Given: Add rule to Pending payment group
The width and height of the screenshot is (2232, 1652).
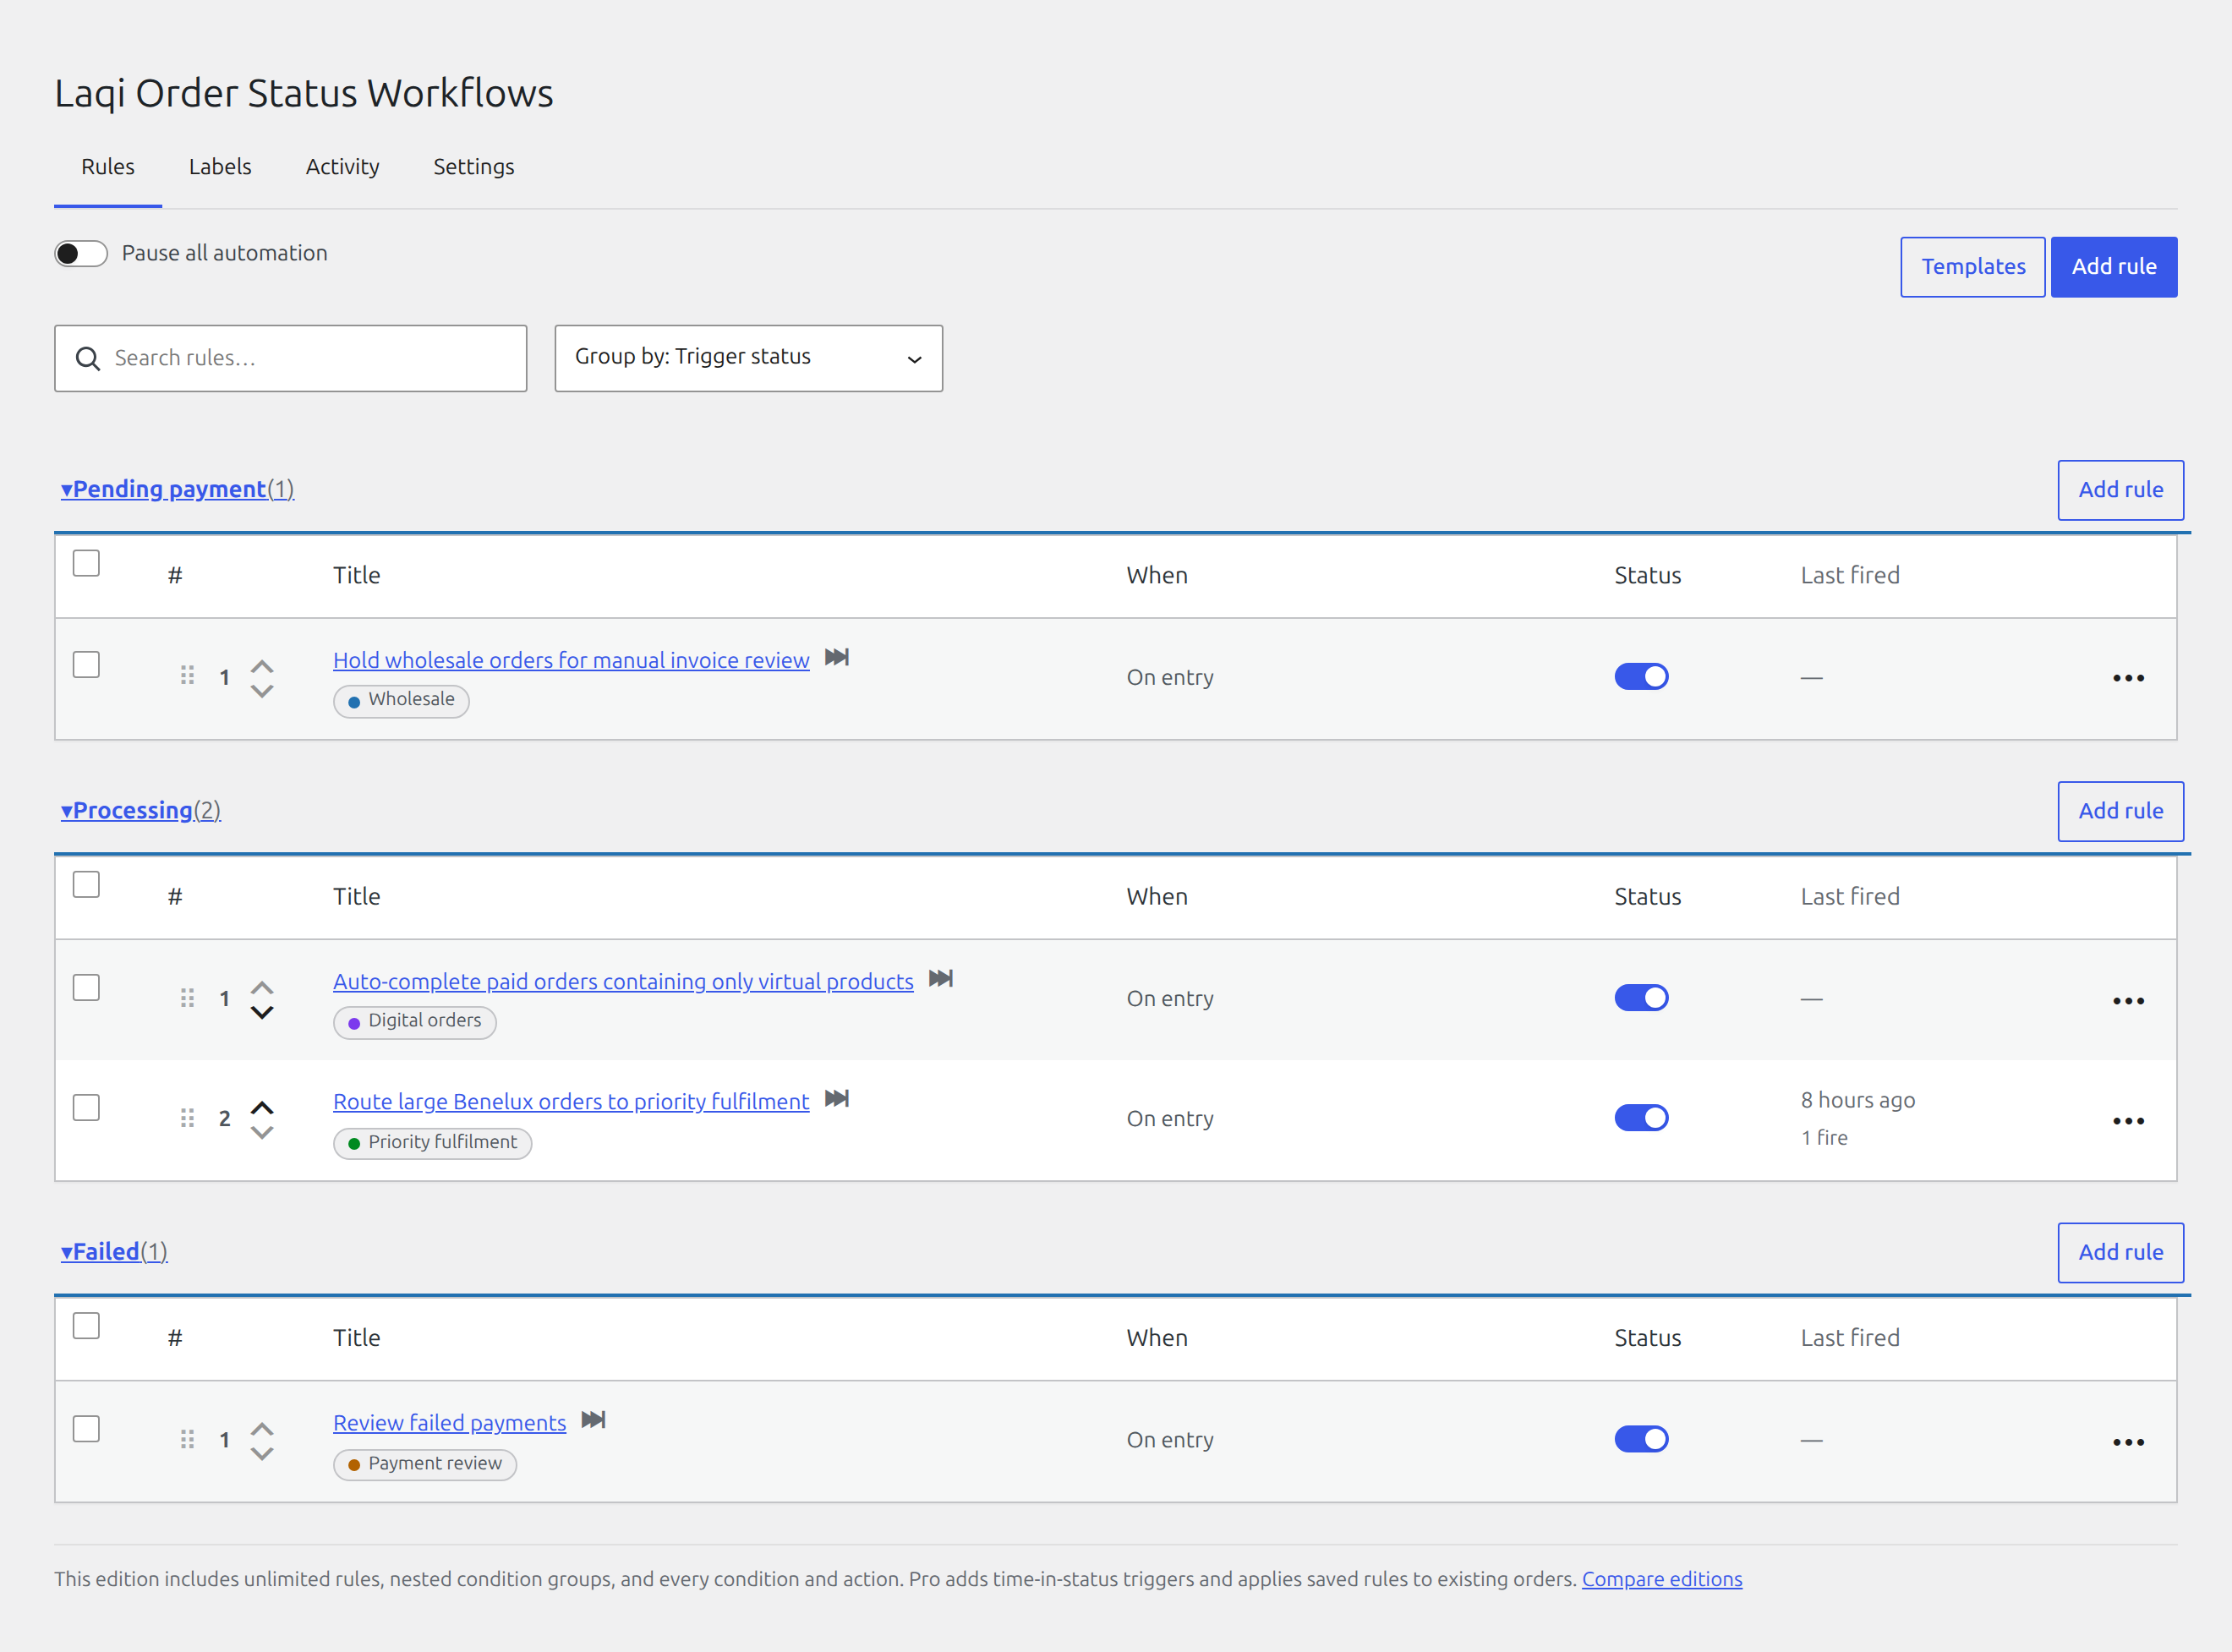Looking at the screenshot, I should (2120, 490).
